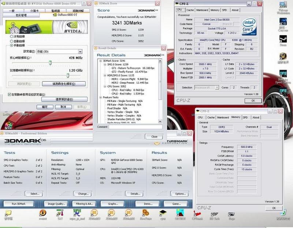The width and height of the screenshot is (293, 228).
Task: Click the core clock 428 MHz slider thumb
Action: [x=50, y=62]
